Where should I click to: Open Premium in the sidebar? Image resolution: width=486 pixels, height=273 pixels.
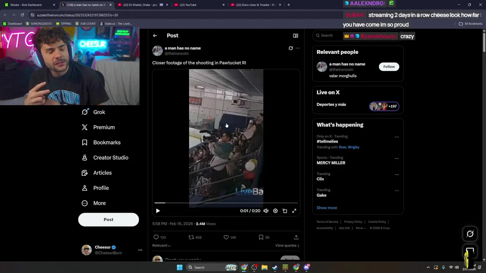coord(98,127)
